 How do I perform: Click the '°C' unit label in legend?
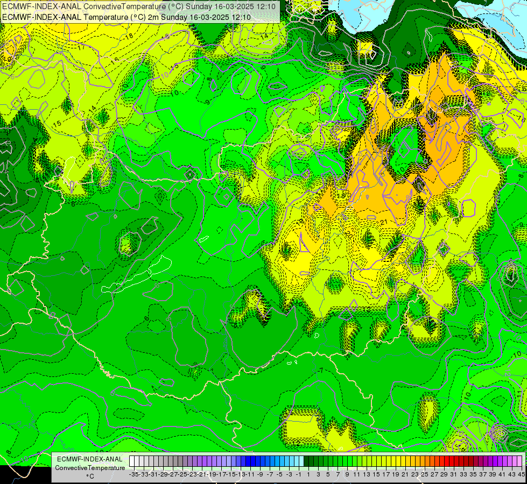[x=90, y=476]
